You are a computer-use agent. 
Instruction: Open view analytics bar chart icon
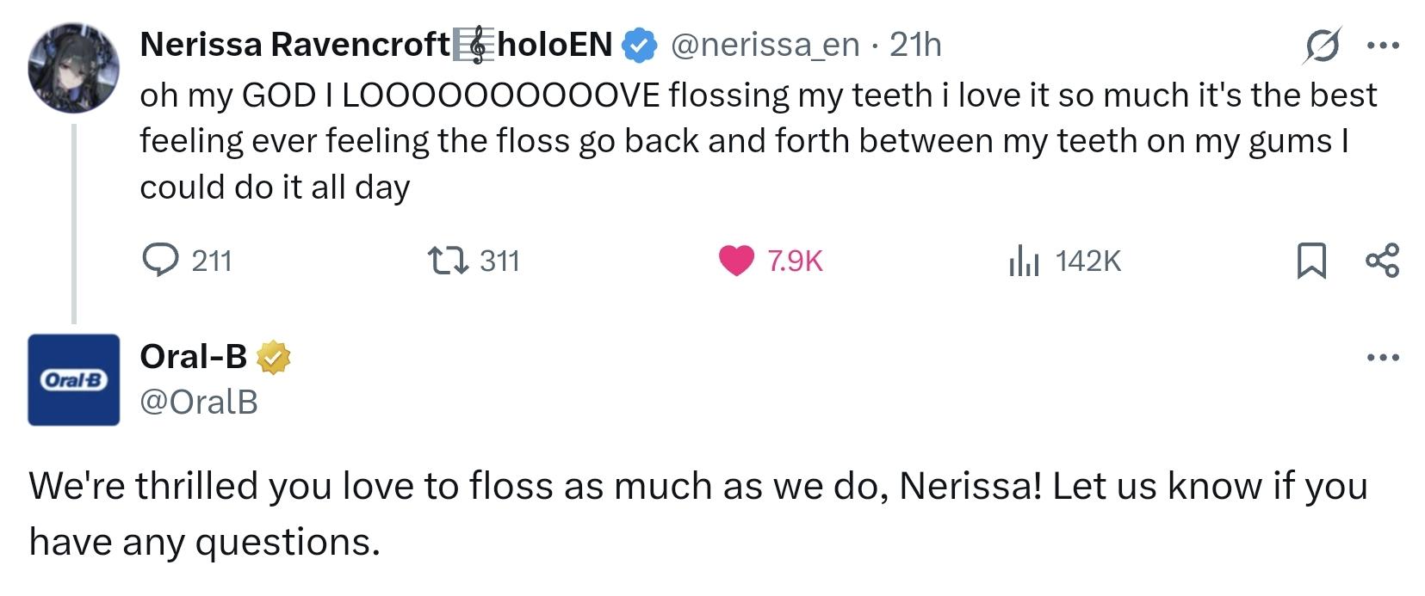pos(1024,260)
